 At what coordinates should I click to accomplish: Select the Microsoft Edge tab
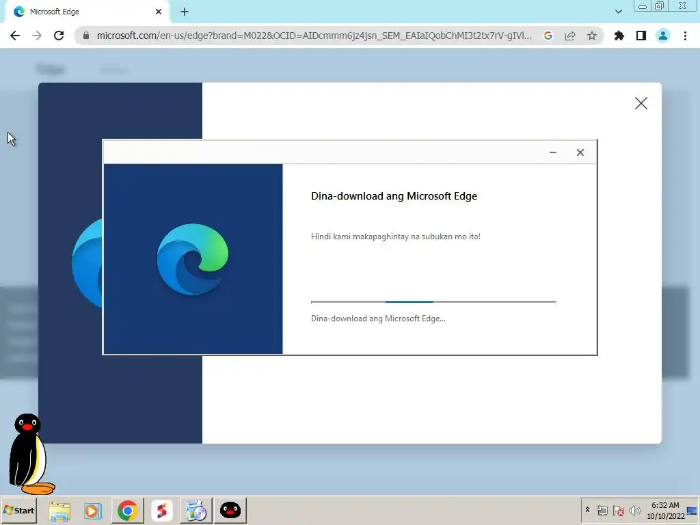[87, 12]
